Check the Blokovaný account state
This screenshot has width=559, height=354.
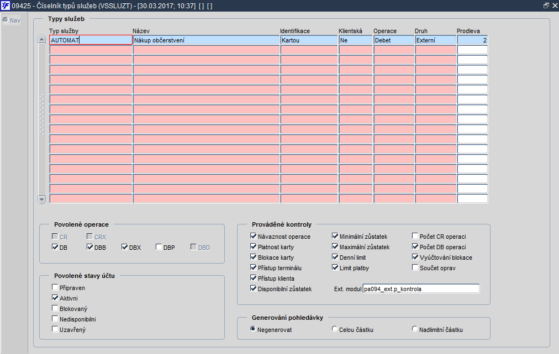[x=55, y=308]
